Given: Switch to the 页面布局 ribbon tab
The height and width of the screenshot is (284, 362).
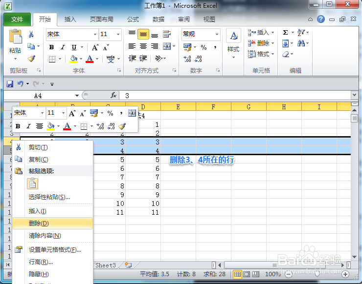Looking at the screenshot, I should coord(102,19).
